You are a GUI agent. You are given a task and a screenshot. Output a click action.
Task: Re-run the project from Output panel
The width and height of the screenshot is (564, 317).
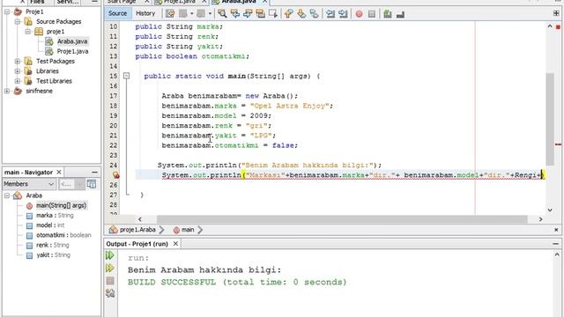110,255
